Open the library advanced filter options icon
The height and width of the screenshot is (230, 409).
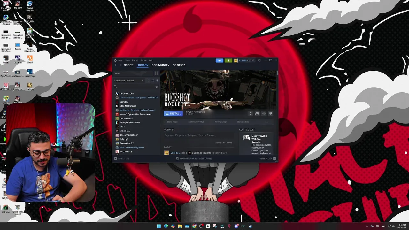157,87
